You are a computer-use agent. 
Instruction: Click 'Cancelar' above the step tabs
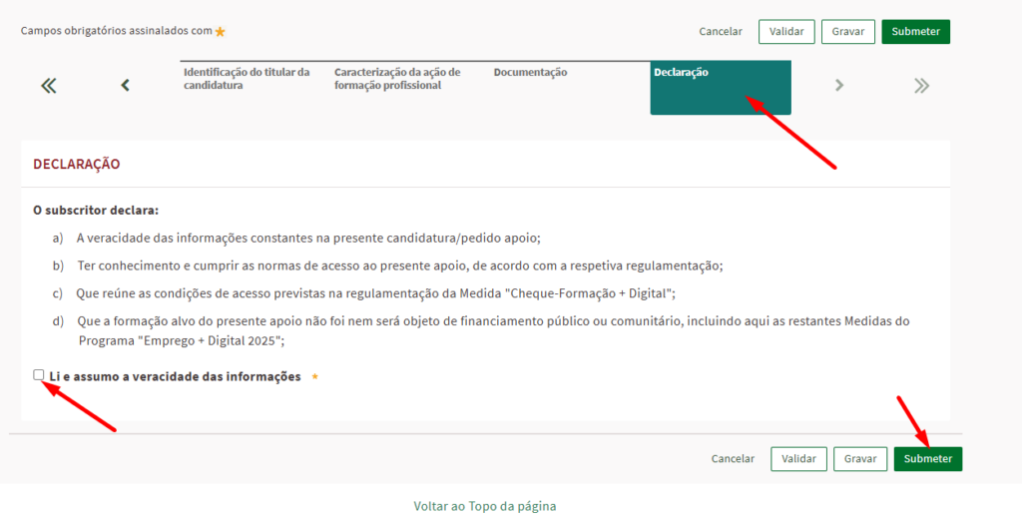pos(721,32)
